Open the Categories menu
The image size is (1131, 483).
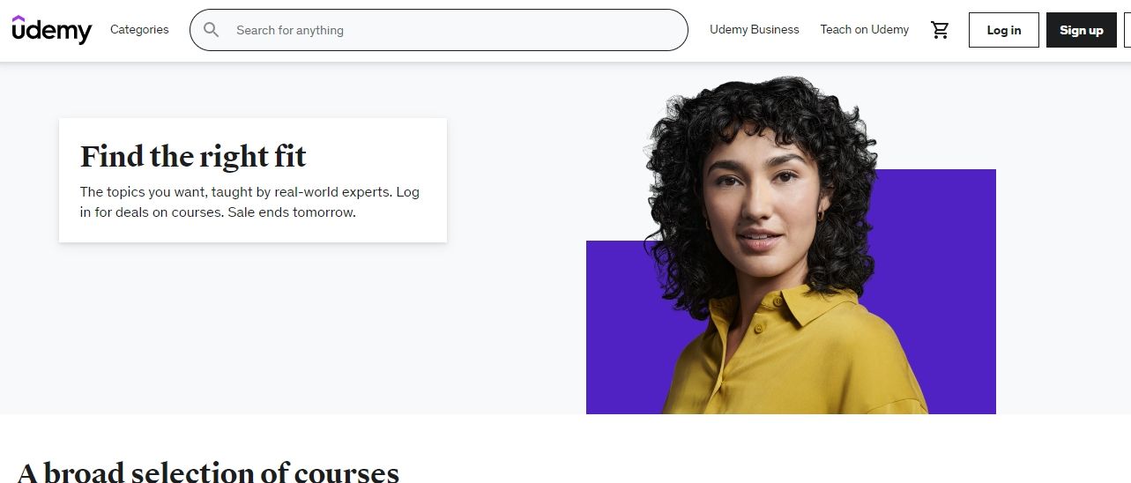tap(139, 30)
